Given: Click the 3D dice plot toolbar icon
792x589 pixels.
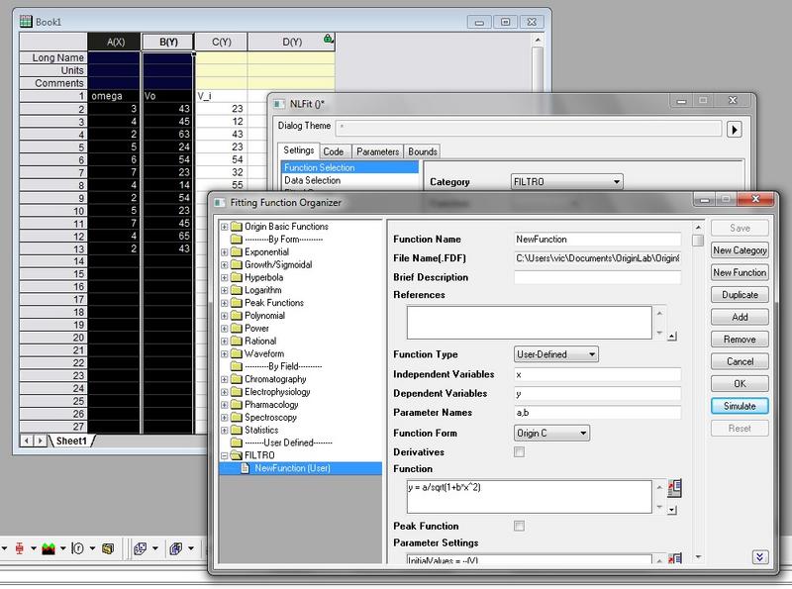Looking at the screenshot, I should pos(140,547).
